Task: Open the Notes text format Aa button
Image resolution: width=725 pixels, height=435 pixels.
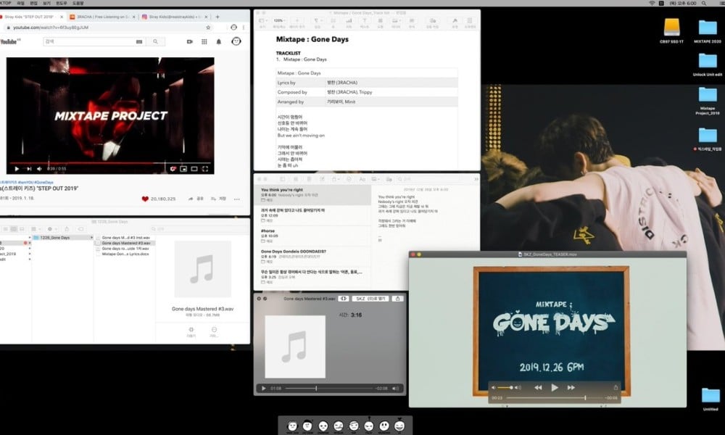Action: pyautogui.click(x=362, y=179)
